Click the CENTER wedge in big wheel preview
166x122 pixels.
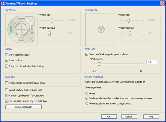coord(17,25)
